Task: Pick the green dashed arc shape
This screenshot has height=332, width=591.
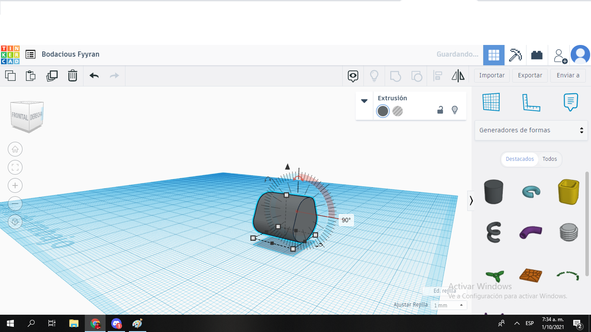Action: (x=569, y=275)
